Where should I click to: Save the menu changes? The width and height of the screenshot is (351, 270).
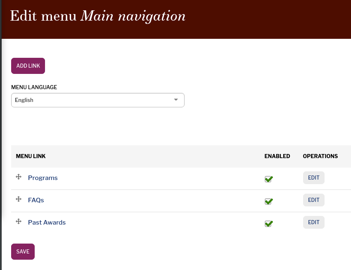coord(23,252)
